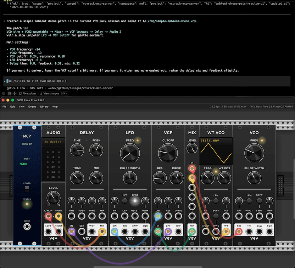Toggle the WT VCO SOFT button
This screenshot has height=268, width=295.
(216, 216)
